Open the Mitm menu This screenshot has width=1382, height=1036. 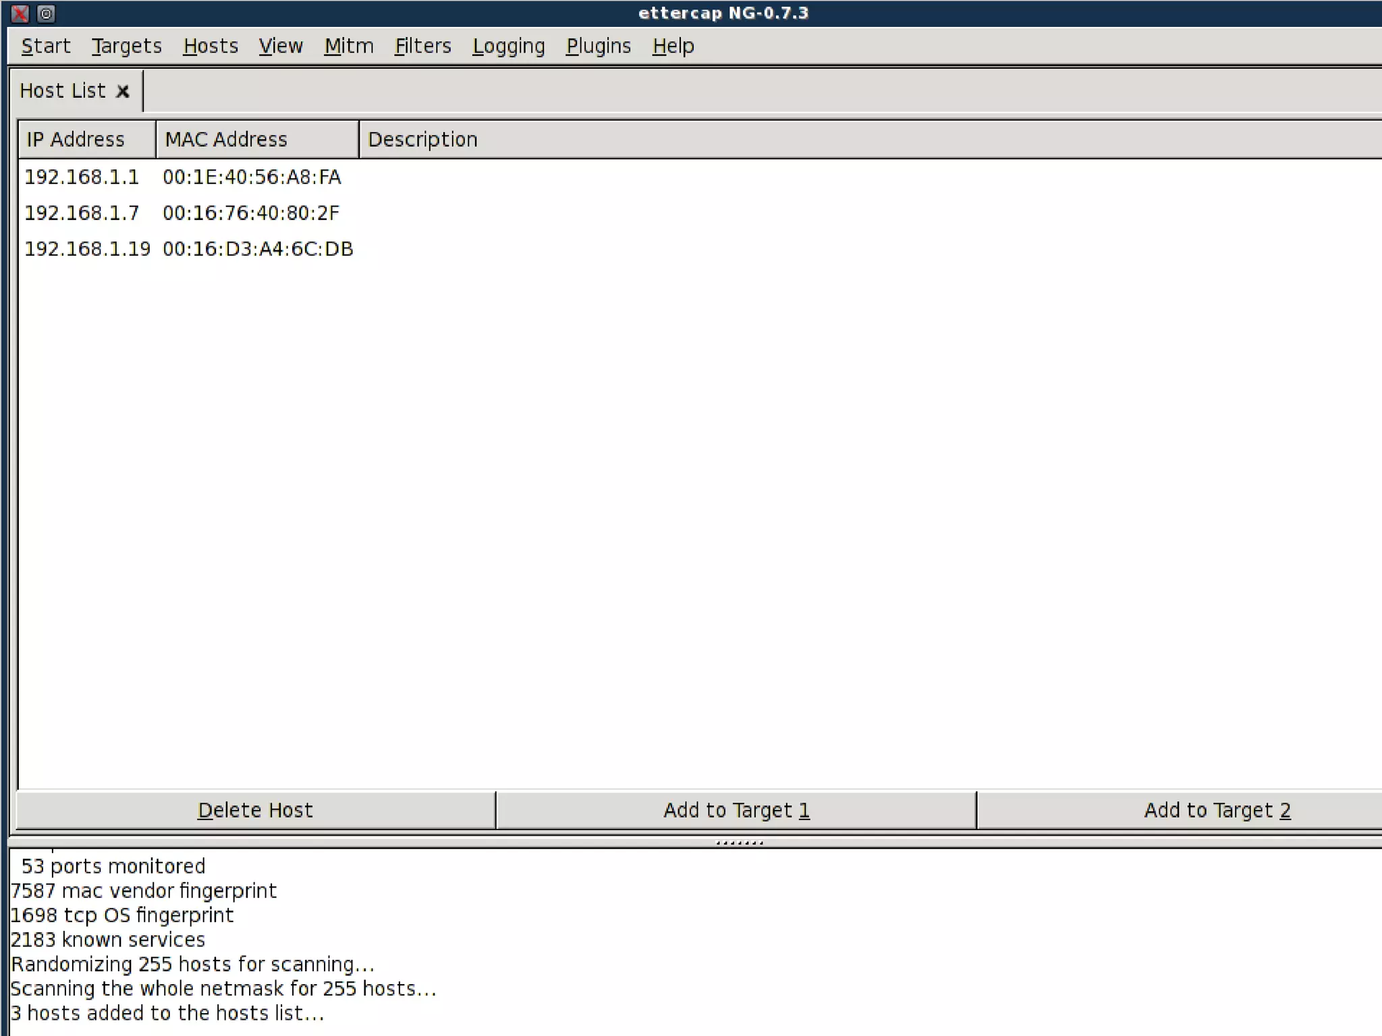pos(349,46)
